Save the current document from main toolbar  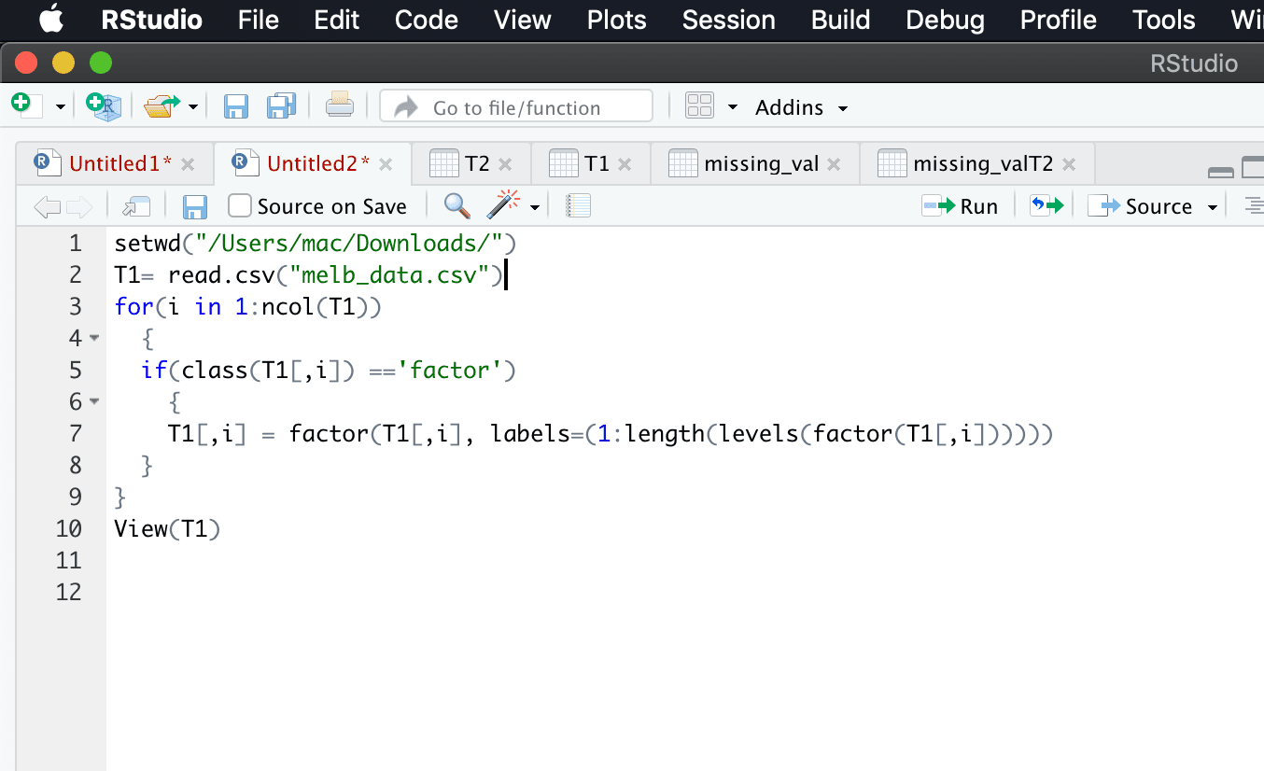point(236,106)
